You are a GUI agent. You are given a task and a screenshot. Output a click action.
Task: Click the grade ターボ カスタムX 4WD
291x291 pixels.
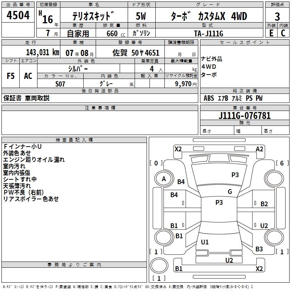[209, 16]
